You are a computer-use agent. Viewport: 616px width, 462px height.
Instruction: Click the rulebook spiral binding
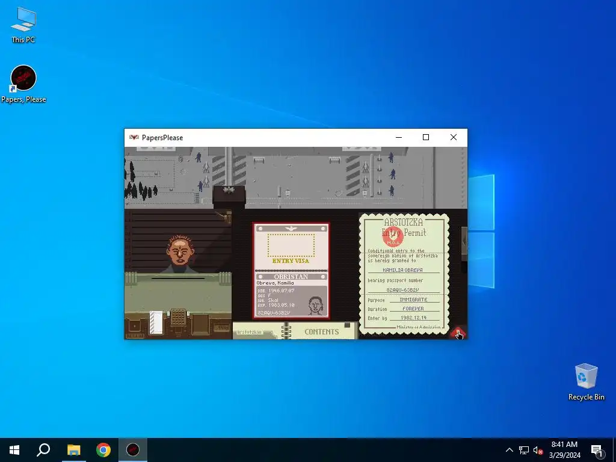[x=286, y=331]
